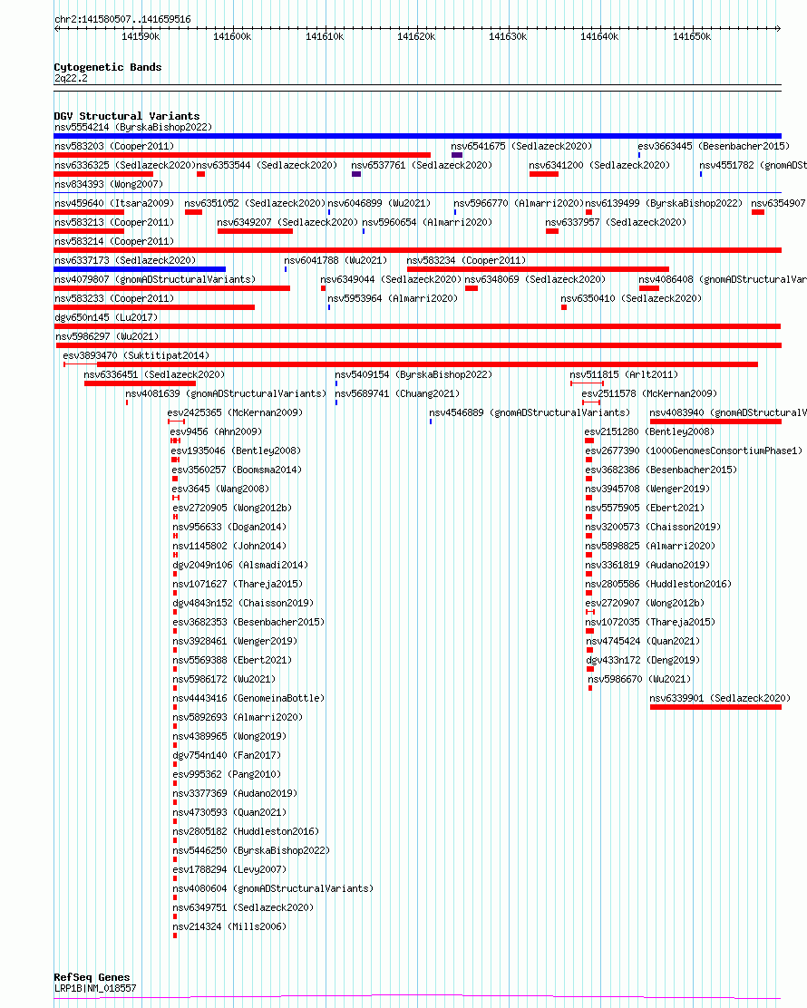This screenshot has width=807, height=1008.
Task: Select the nsv5953964 (Almarri2020) label
Action: [x=393, y=298]
